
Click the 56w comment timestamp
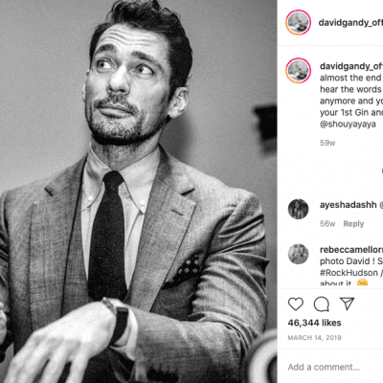point(327,224)
